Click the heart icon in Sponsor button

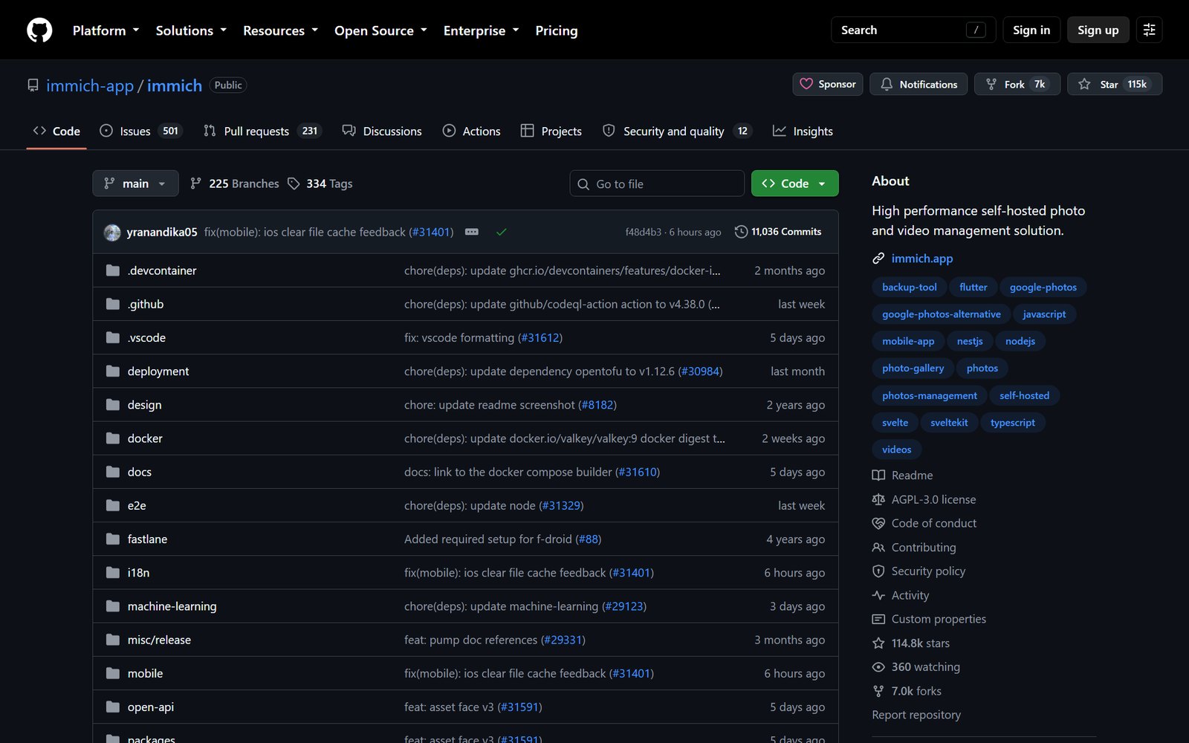click(x=806, y=84)
